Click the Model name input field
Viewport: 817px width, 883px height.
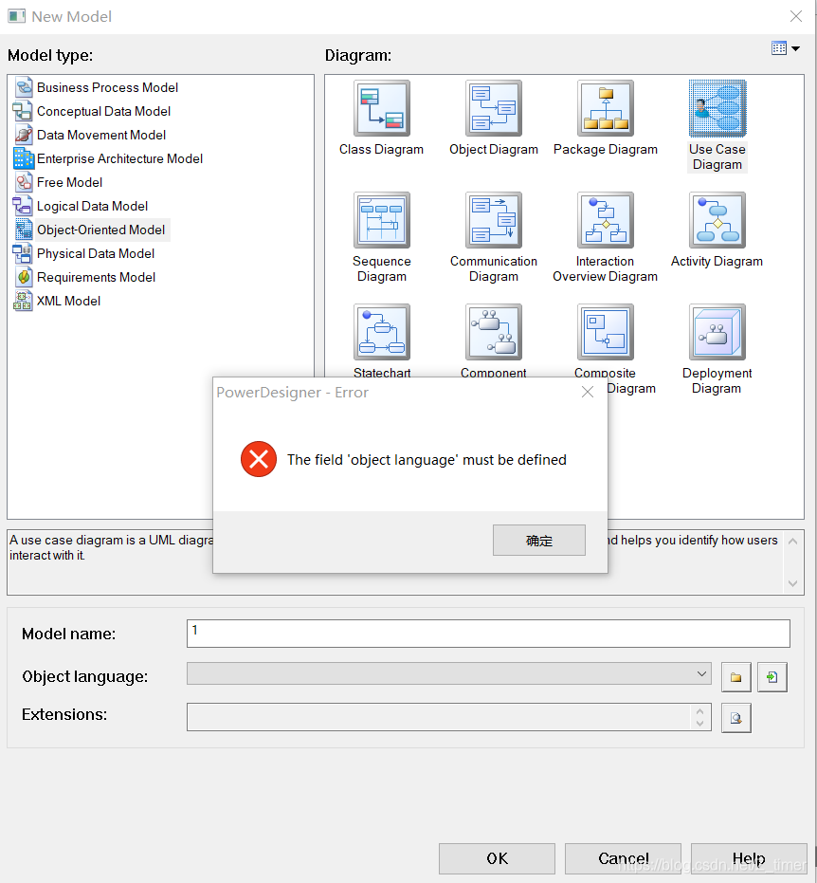(x=488, y=634)
